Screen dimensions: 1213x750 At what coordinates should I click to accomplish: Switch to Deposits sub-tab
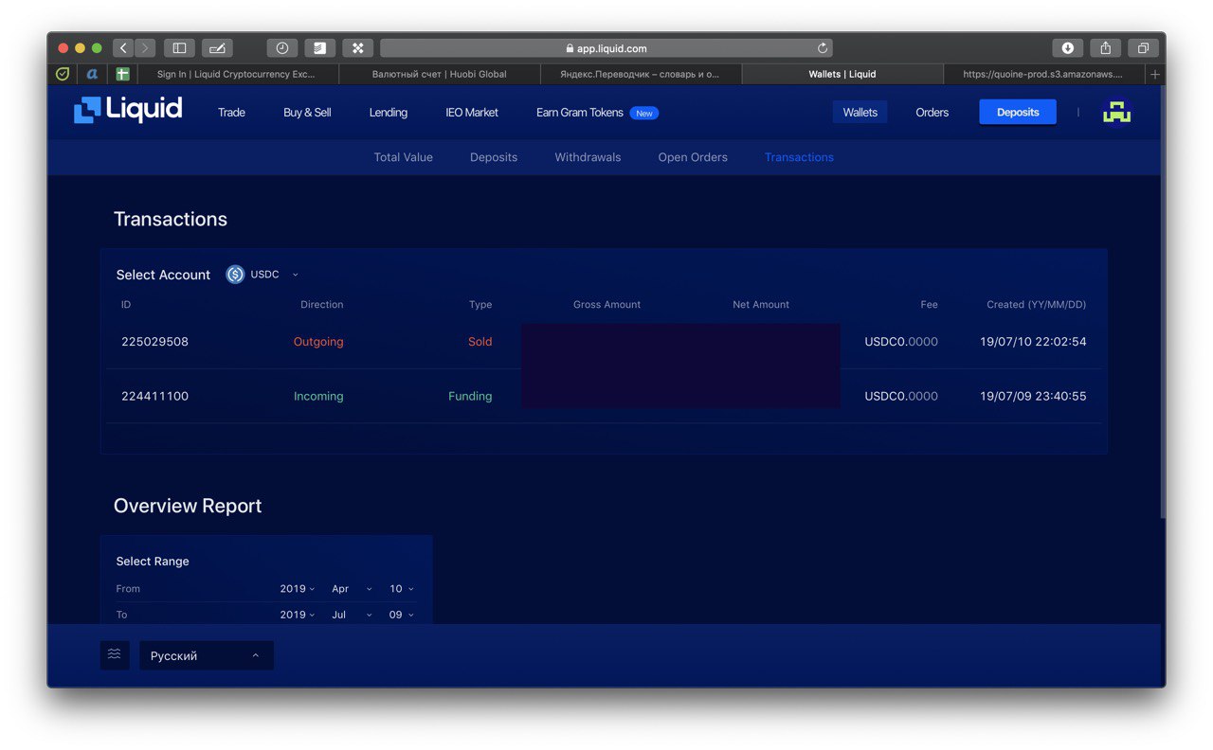(x=494, y=157)
